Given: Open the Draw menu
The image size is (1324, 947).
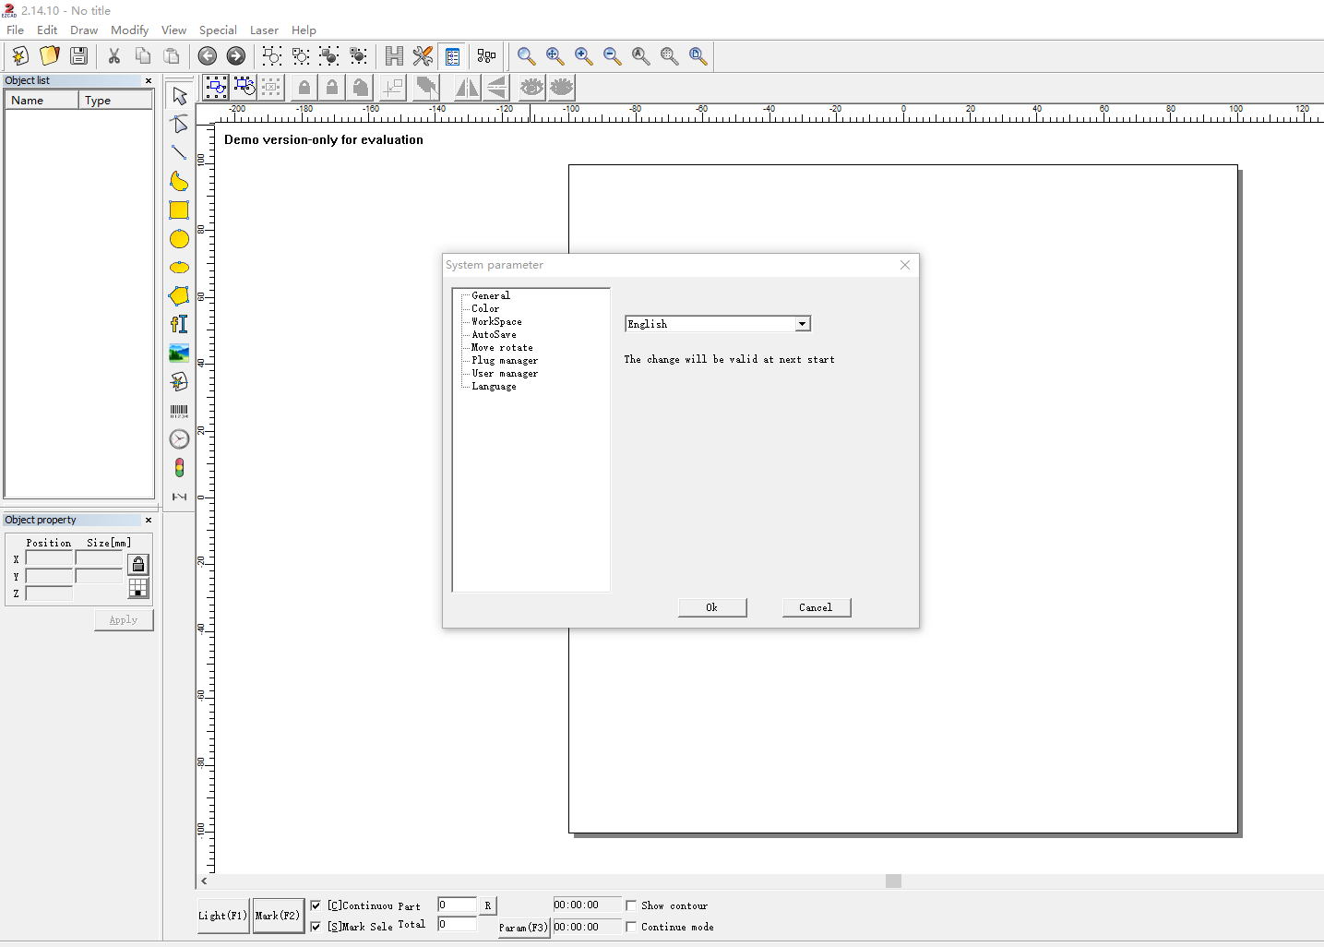Looking at the screenshot, I should click(x=83, y=30).
